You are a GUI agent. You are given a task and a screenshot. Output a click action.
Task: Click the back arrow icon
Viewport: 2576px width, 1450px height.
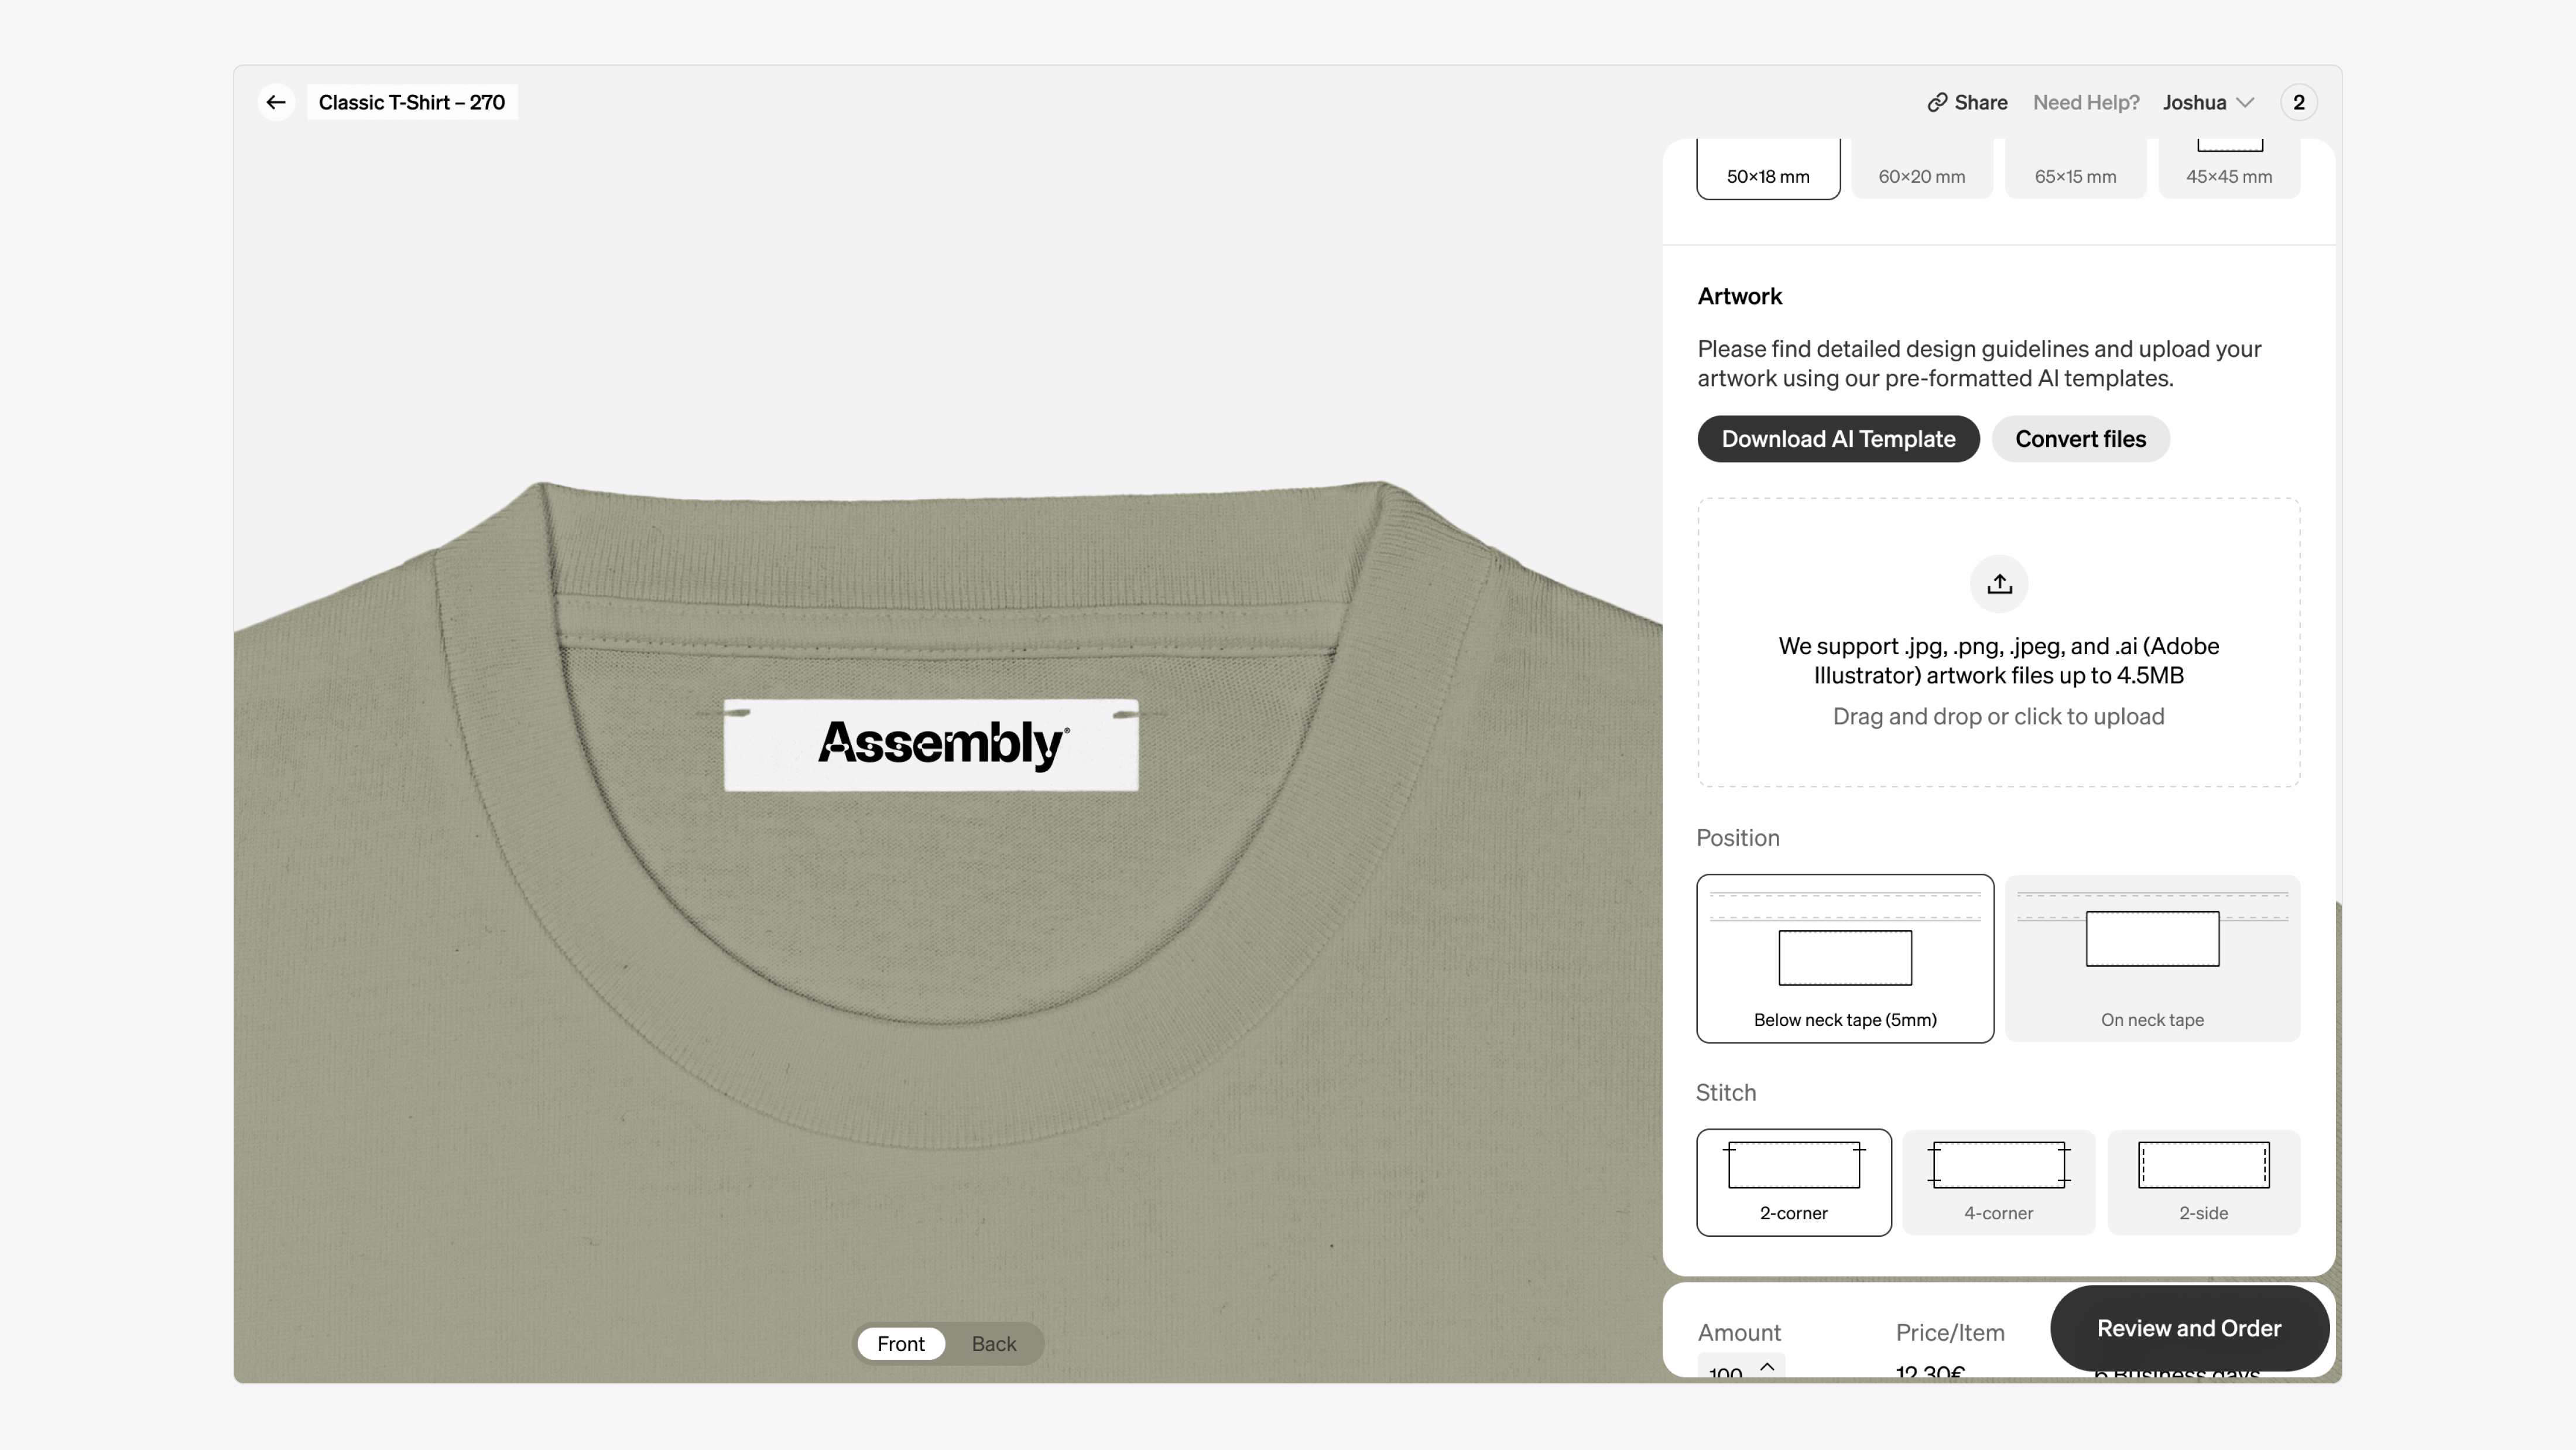click(x=276, y=102)
